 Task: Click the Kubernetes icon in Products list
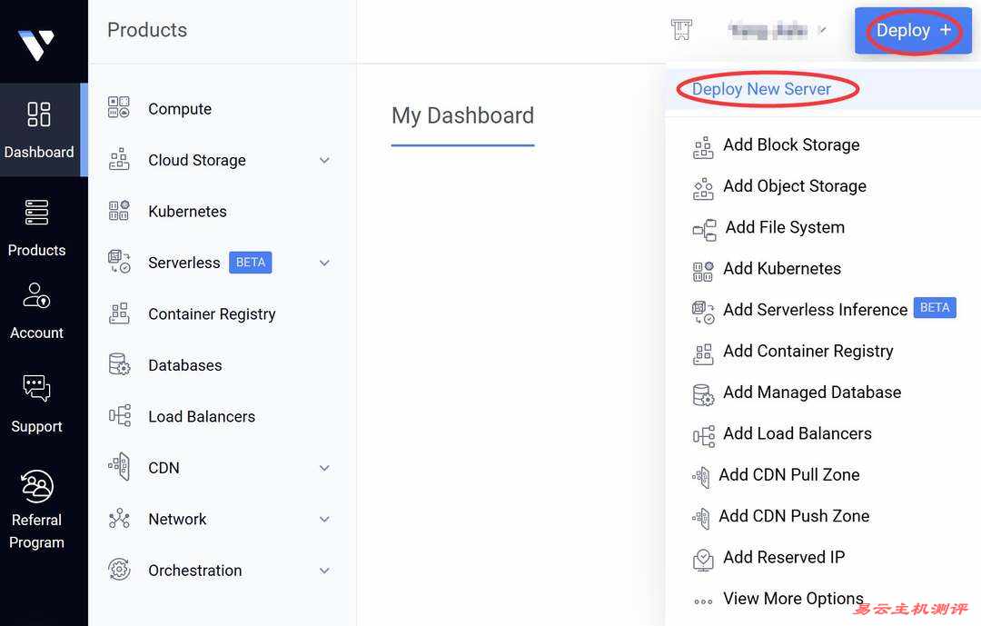pyautogui.click(x=119, y=212)
